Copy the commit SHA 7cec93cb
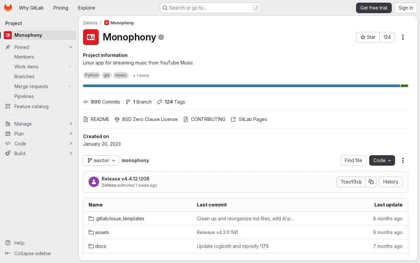420x263 pixels. (371, 182)
